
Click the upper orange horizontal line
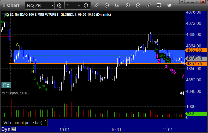(97, 50)
